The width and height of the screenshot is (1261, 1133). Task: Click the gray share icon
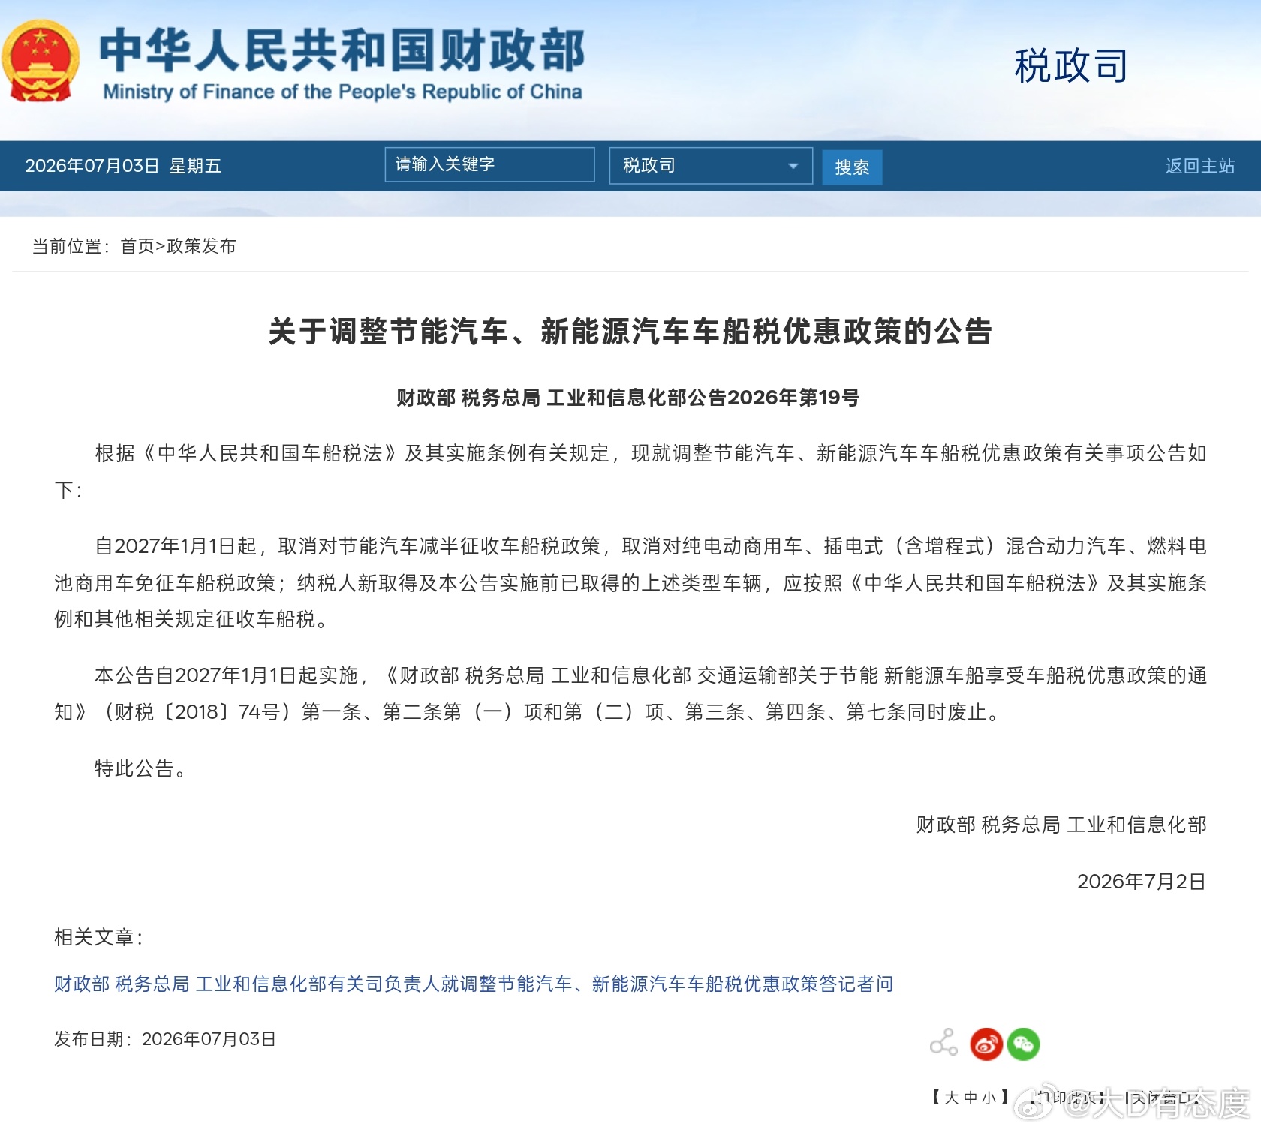(x=943, y=1043)
